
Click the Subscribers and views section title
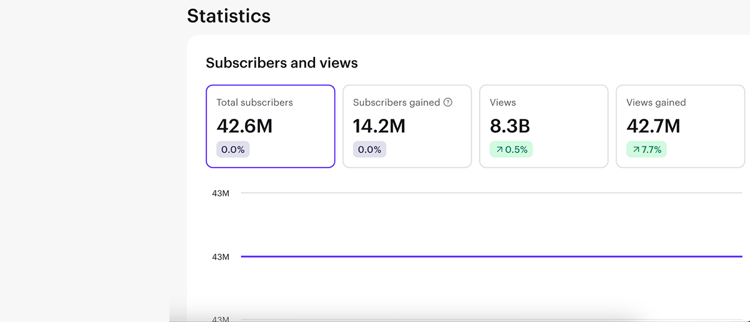pyautogui.click(x=282, y=63)
